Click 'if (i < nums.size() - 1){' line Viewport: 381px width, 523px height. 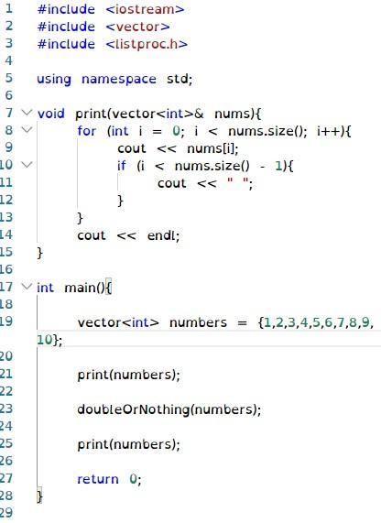click(x=205, y=166)
